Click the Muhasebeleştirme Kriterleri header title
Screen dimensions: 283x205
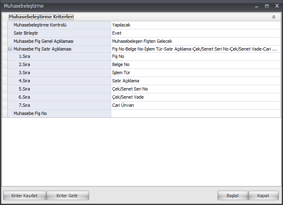(41, 17)
